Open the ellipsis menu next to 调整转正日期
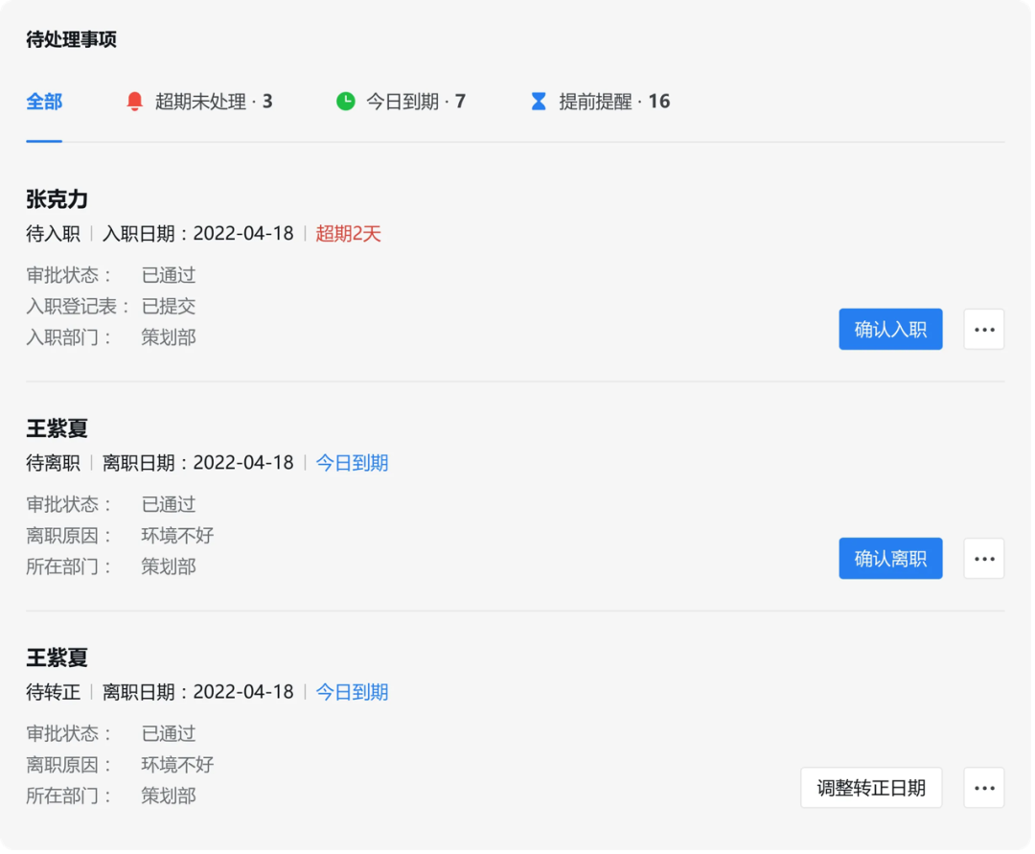 point(983,787)
